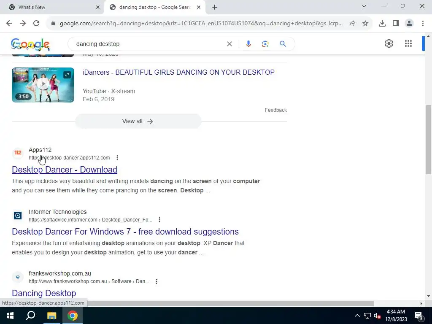The width and height of the screenshot is (432, 324).
Task: Open a new browser tab
Action: pyautogui.click(x=215, y=7)
